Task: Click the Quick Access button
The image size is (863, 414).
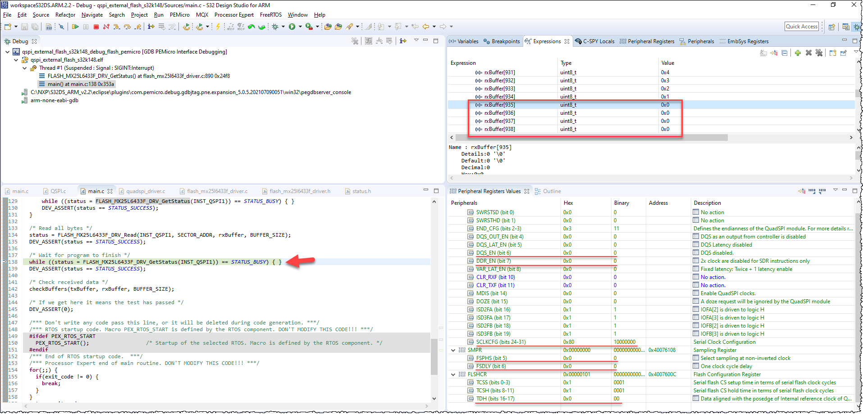Action: point(801,26)
